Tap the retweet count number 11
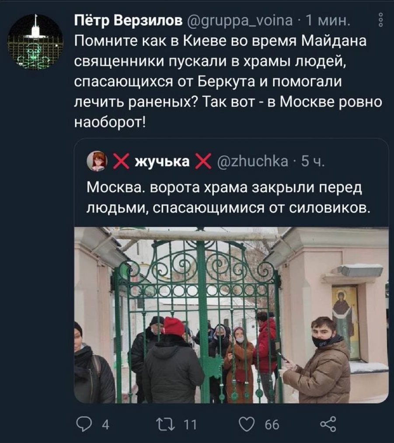Viewport: 394px width, 443px height. 190,425
